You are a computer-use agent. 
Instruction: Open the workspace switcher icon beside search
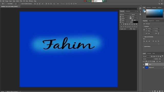[162, 4]
